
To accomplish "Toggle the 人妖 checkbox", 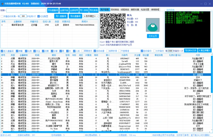I will pos(74,51).
